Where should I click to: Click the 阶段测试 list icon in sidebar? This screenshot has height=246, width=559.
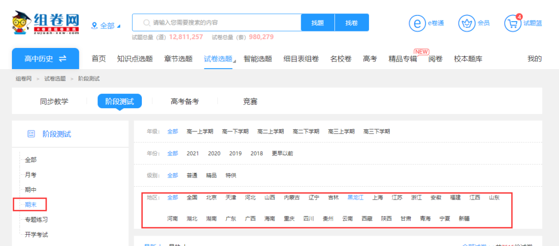[x=31, y=134]
